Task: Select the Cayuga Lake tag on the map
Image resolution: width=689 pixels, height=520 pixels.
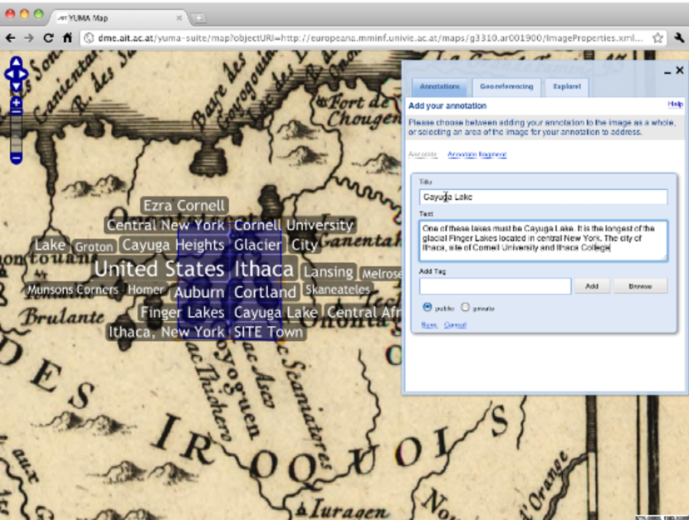Action: pos(276,313)
